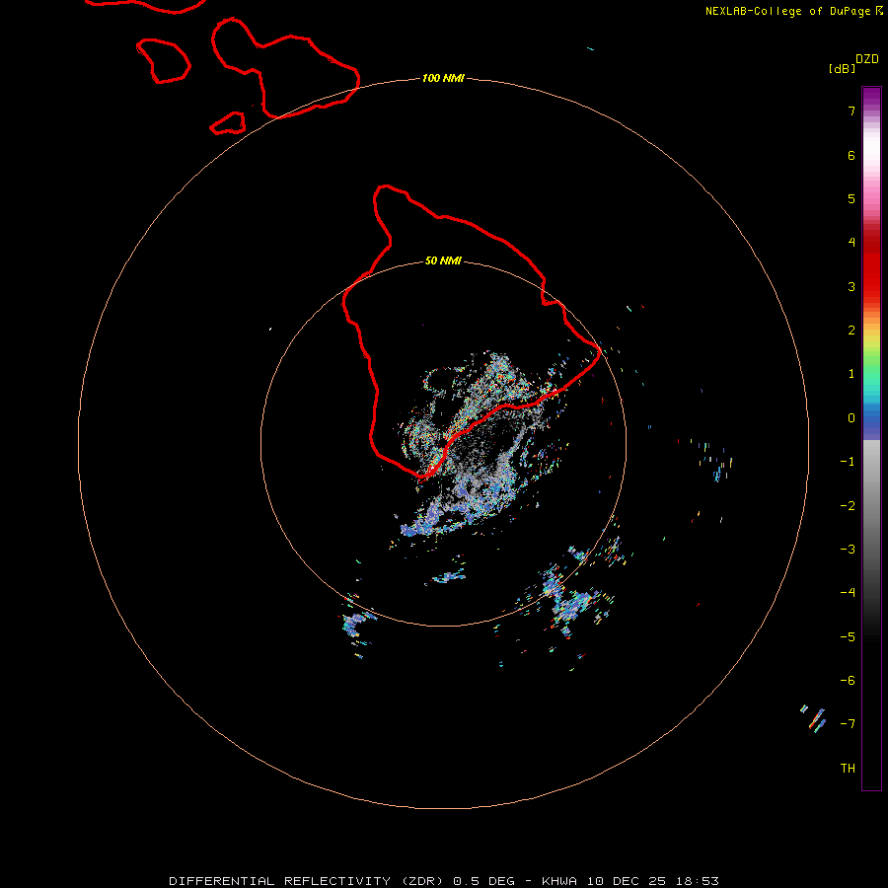Click the 50 NMI range ring label
This screenshot has height=888, width=888.
tap(443, 260)
